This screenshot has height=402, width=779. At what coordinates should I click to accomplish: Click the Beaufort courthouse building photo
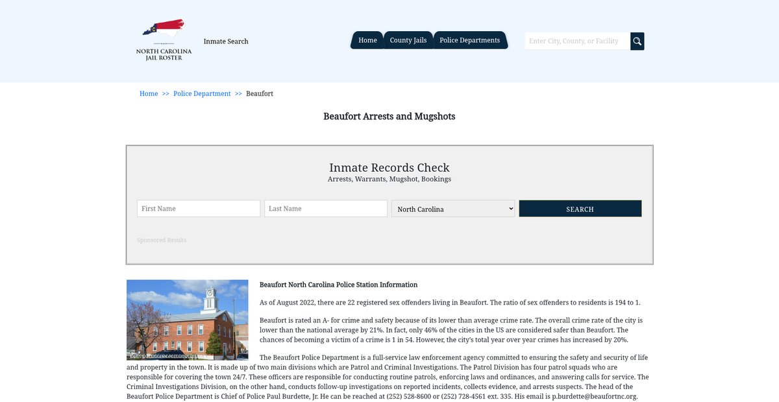point(187,320)
